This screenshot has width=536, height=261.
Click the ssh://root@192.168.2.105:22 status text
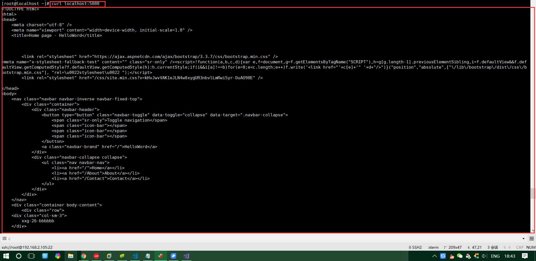[x=27, y=247]
